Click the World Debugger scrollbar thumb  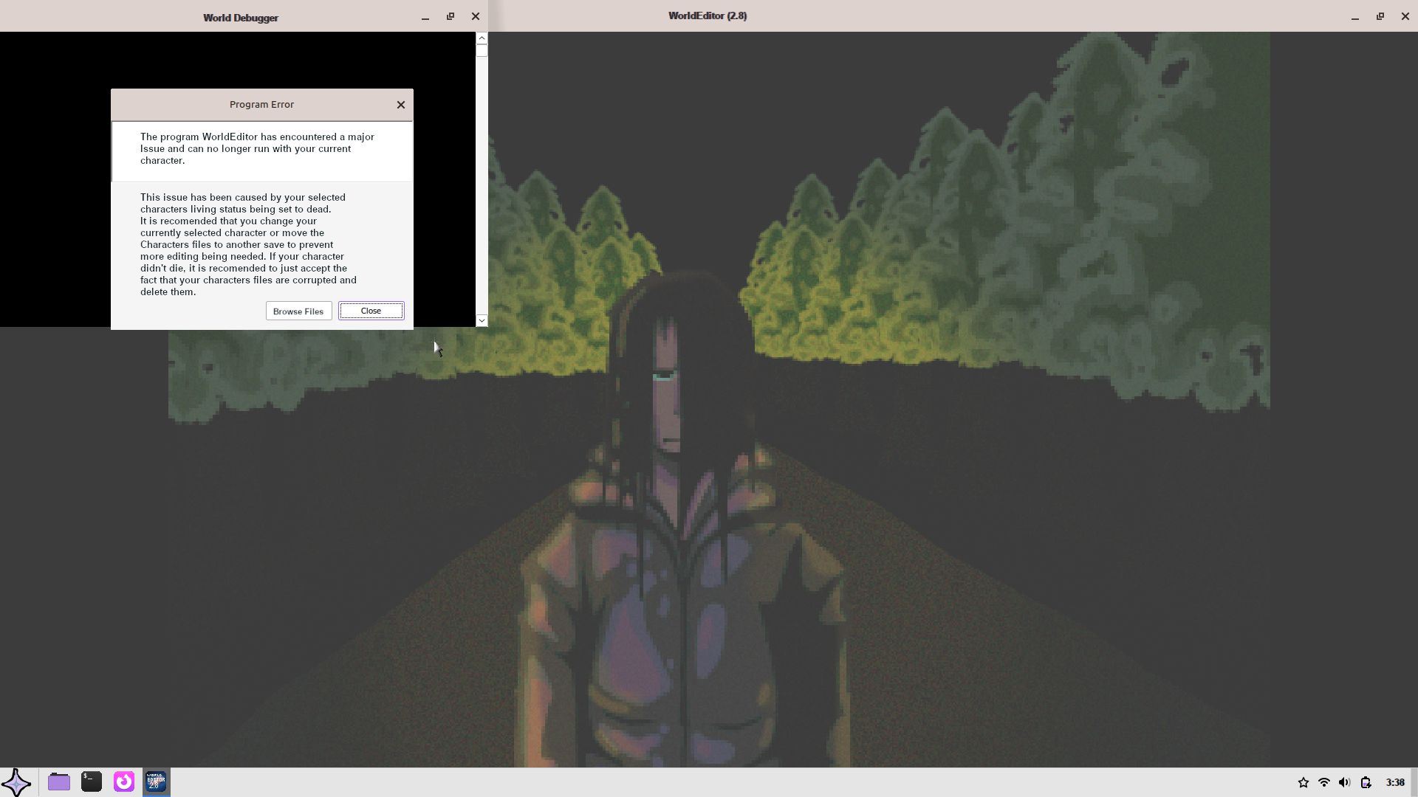coord(482,51)
